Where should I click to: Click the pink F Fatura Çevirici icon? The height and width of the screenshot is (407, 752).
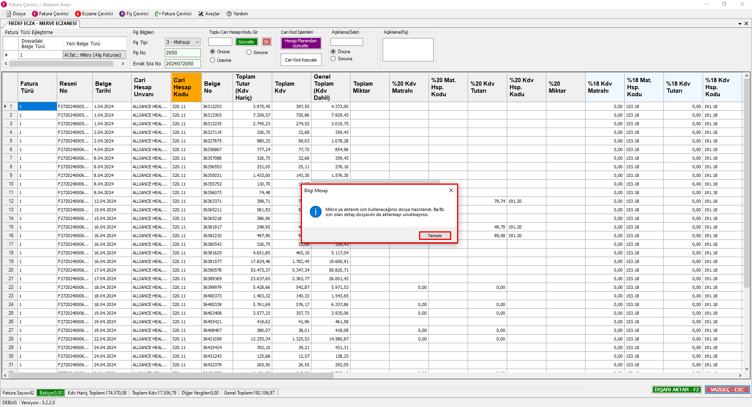[x=35, y=14]
